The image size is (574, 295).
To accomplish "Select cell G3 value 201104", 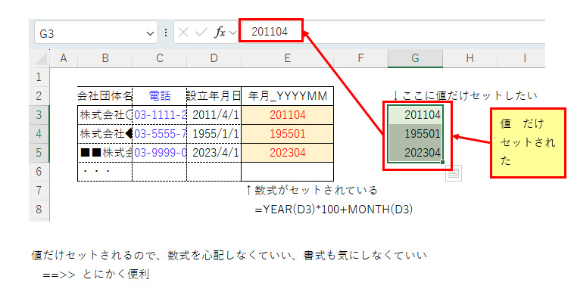I will pos(415,115).
